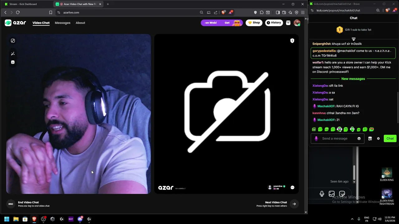The width and height of the screenshot is (399, 224).
Task: Click the zoom out magnifier in address bar
Action: [x=202, y=12]
